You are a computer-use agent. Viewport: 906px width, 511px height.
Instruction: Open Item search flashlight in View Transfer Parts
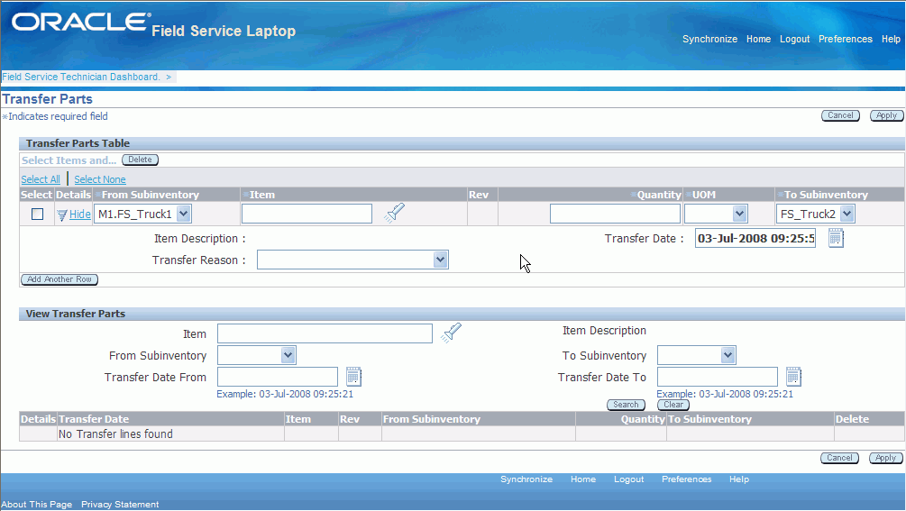pyautogui.click(x=452, y=333)
